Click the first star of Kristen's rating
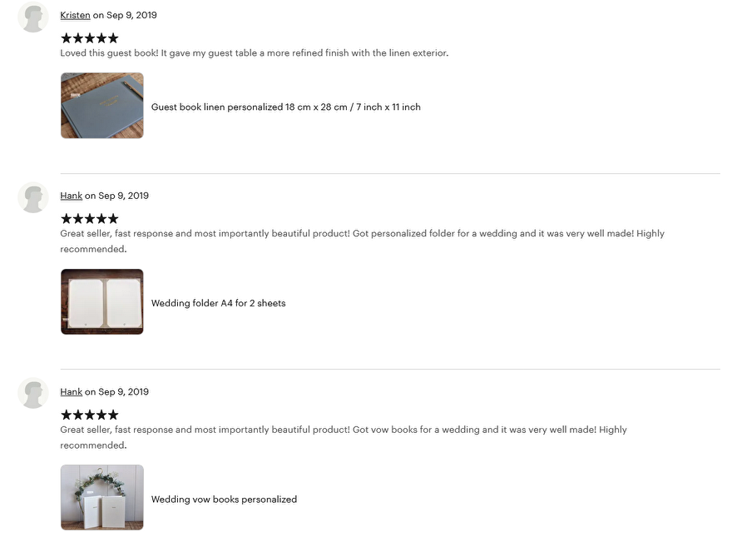 pyautogui.click(x=67, y=37)
